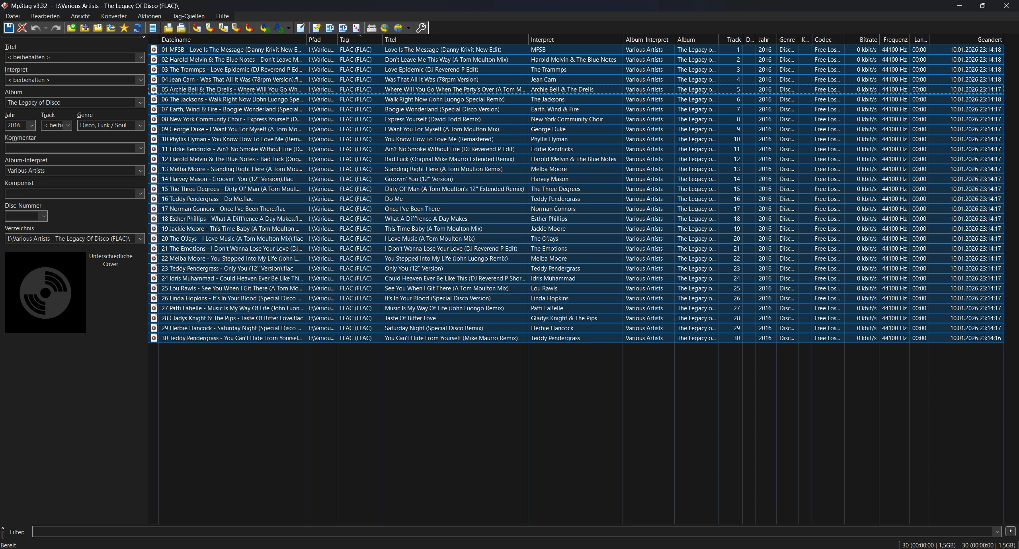Open the Jahr year dropdown
This screenshot has width=1019, height=549.
tap(31, 125)
